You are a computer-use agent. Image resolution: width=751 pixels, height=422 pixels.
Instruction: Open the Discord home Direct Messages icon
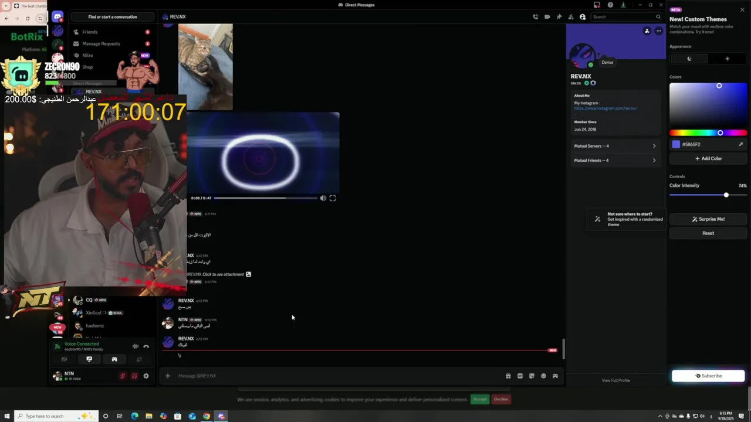click(57, 17)
